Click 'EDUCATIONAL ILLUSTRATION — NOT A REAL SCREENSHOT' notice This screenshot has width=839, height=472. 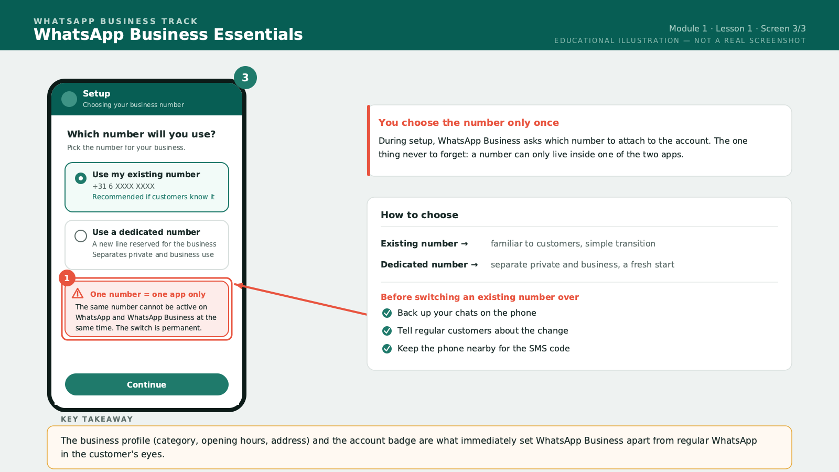coord(680,40)
